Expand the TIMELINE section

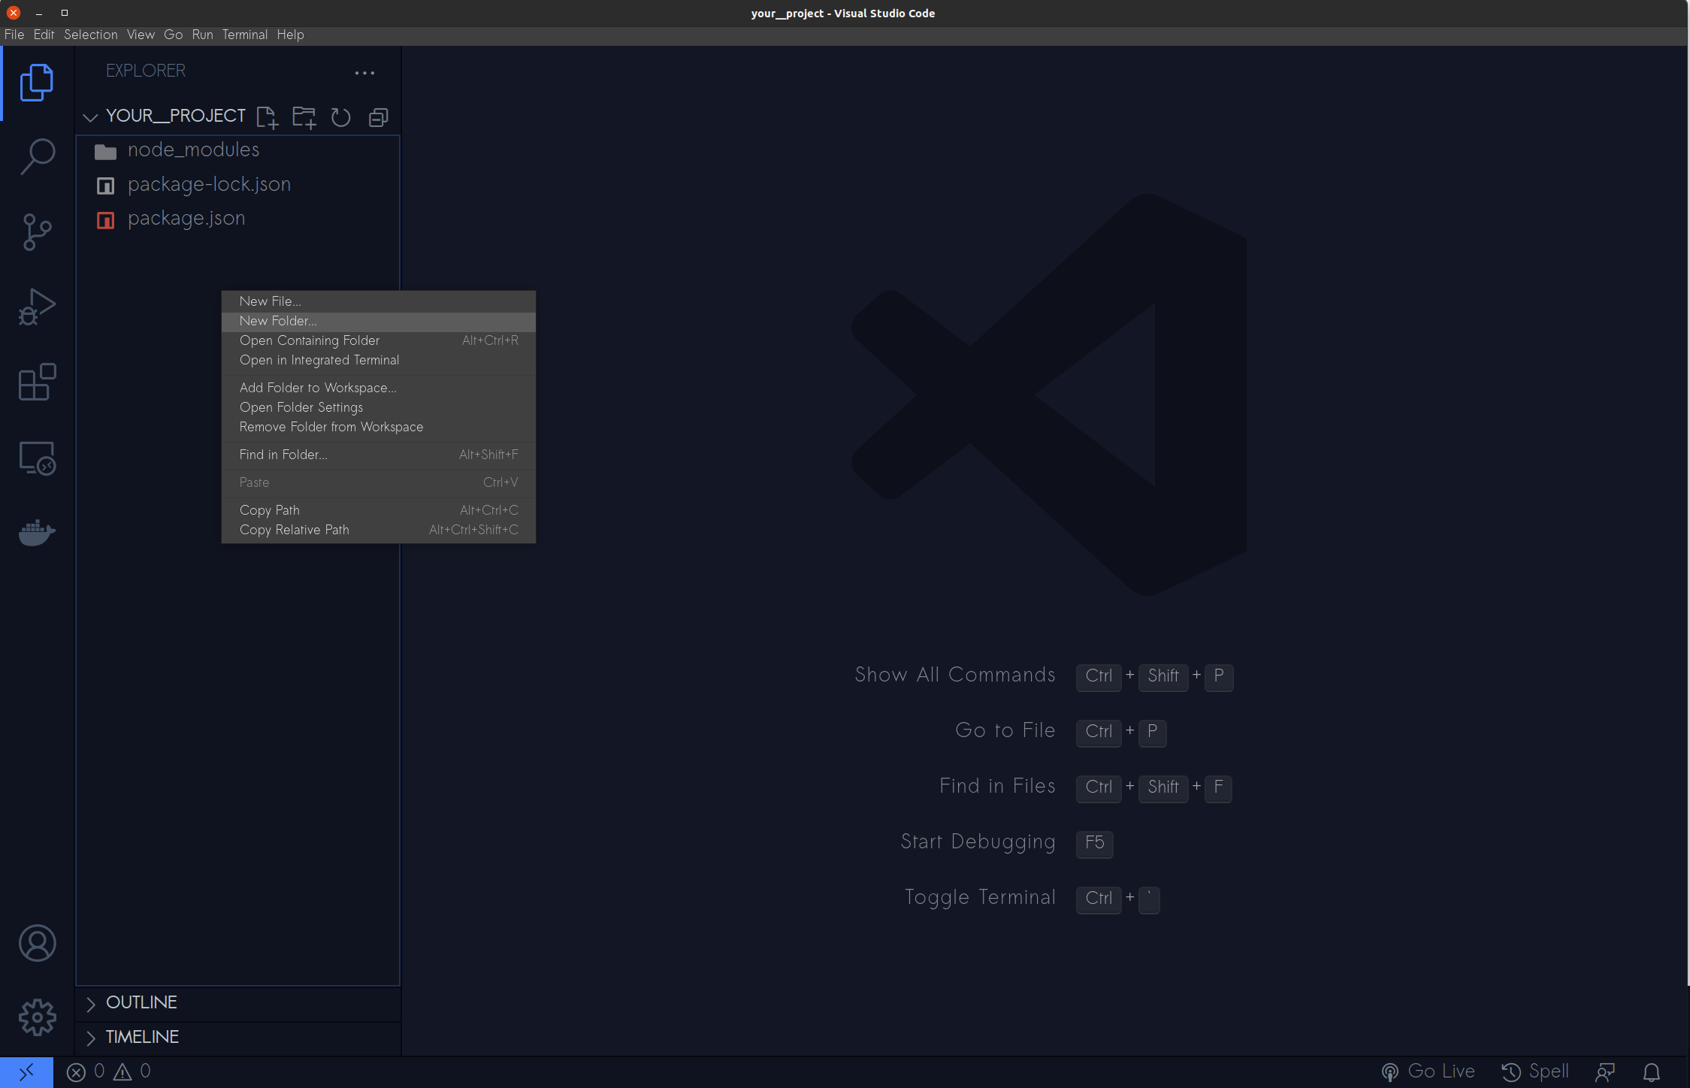(237, 1037)
